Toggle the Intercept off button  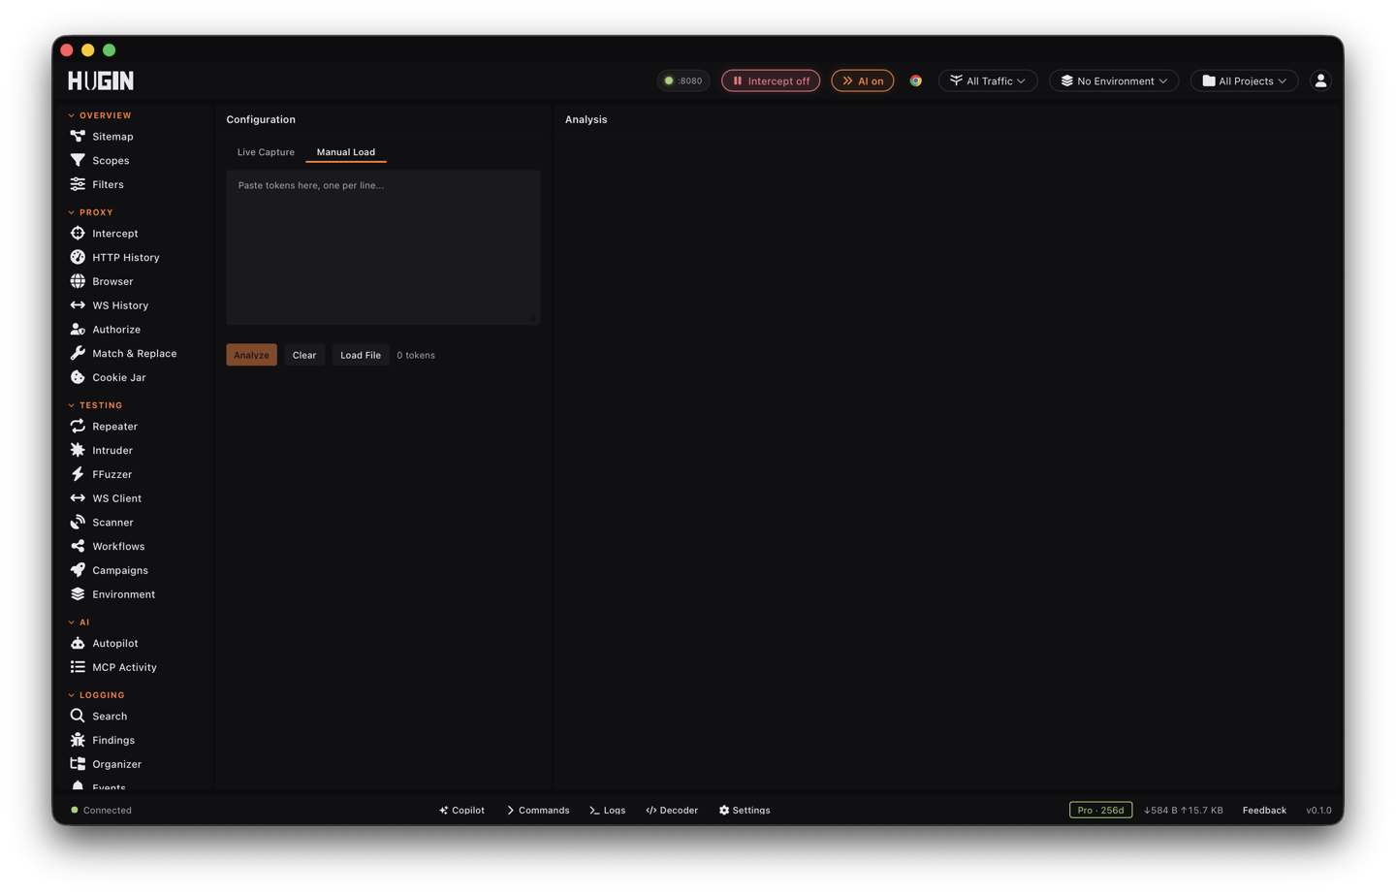[x=771, y=80]
